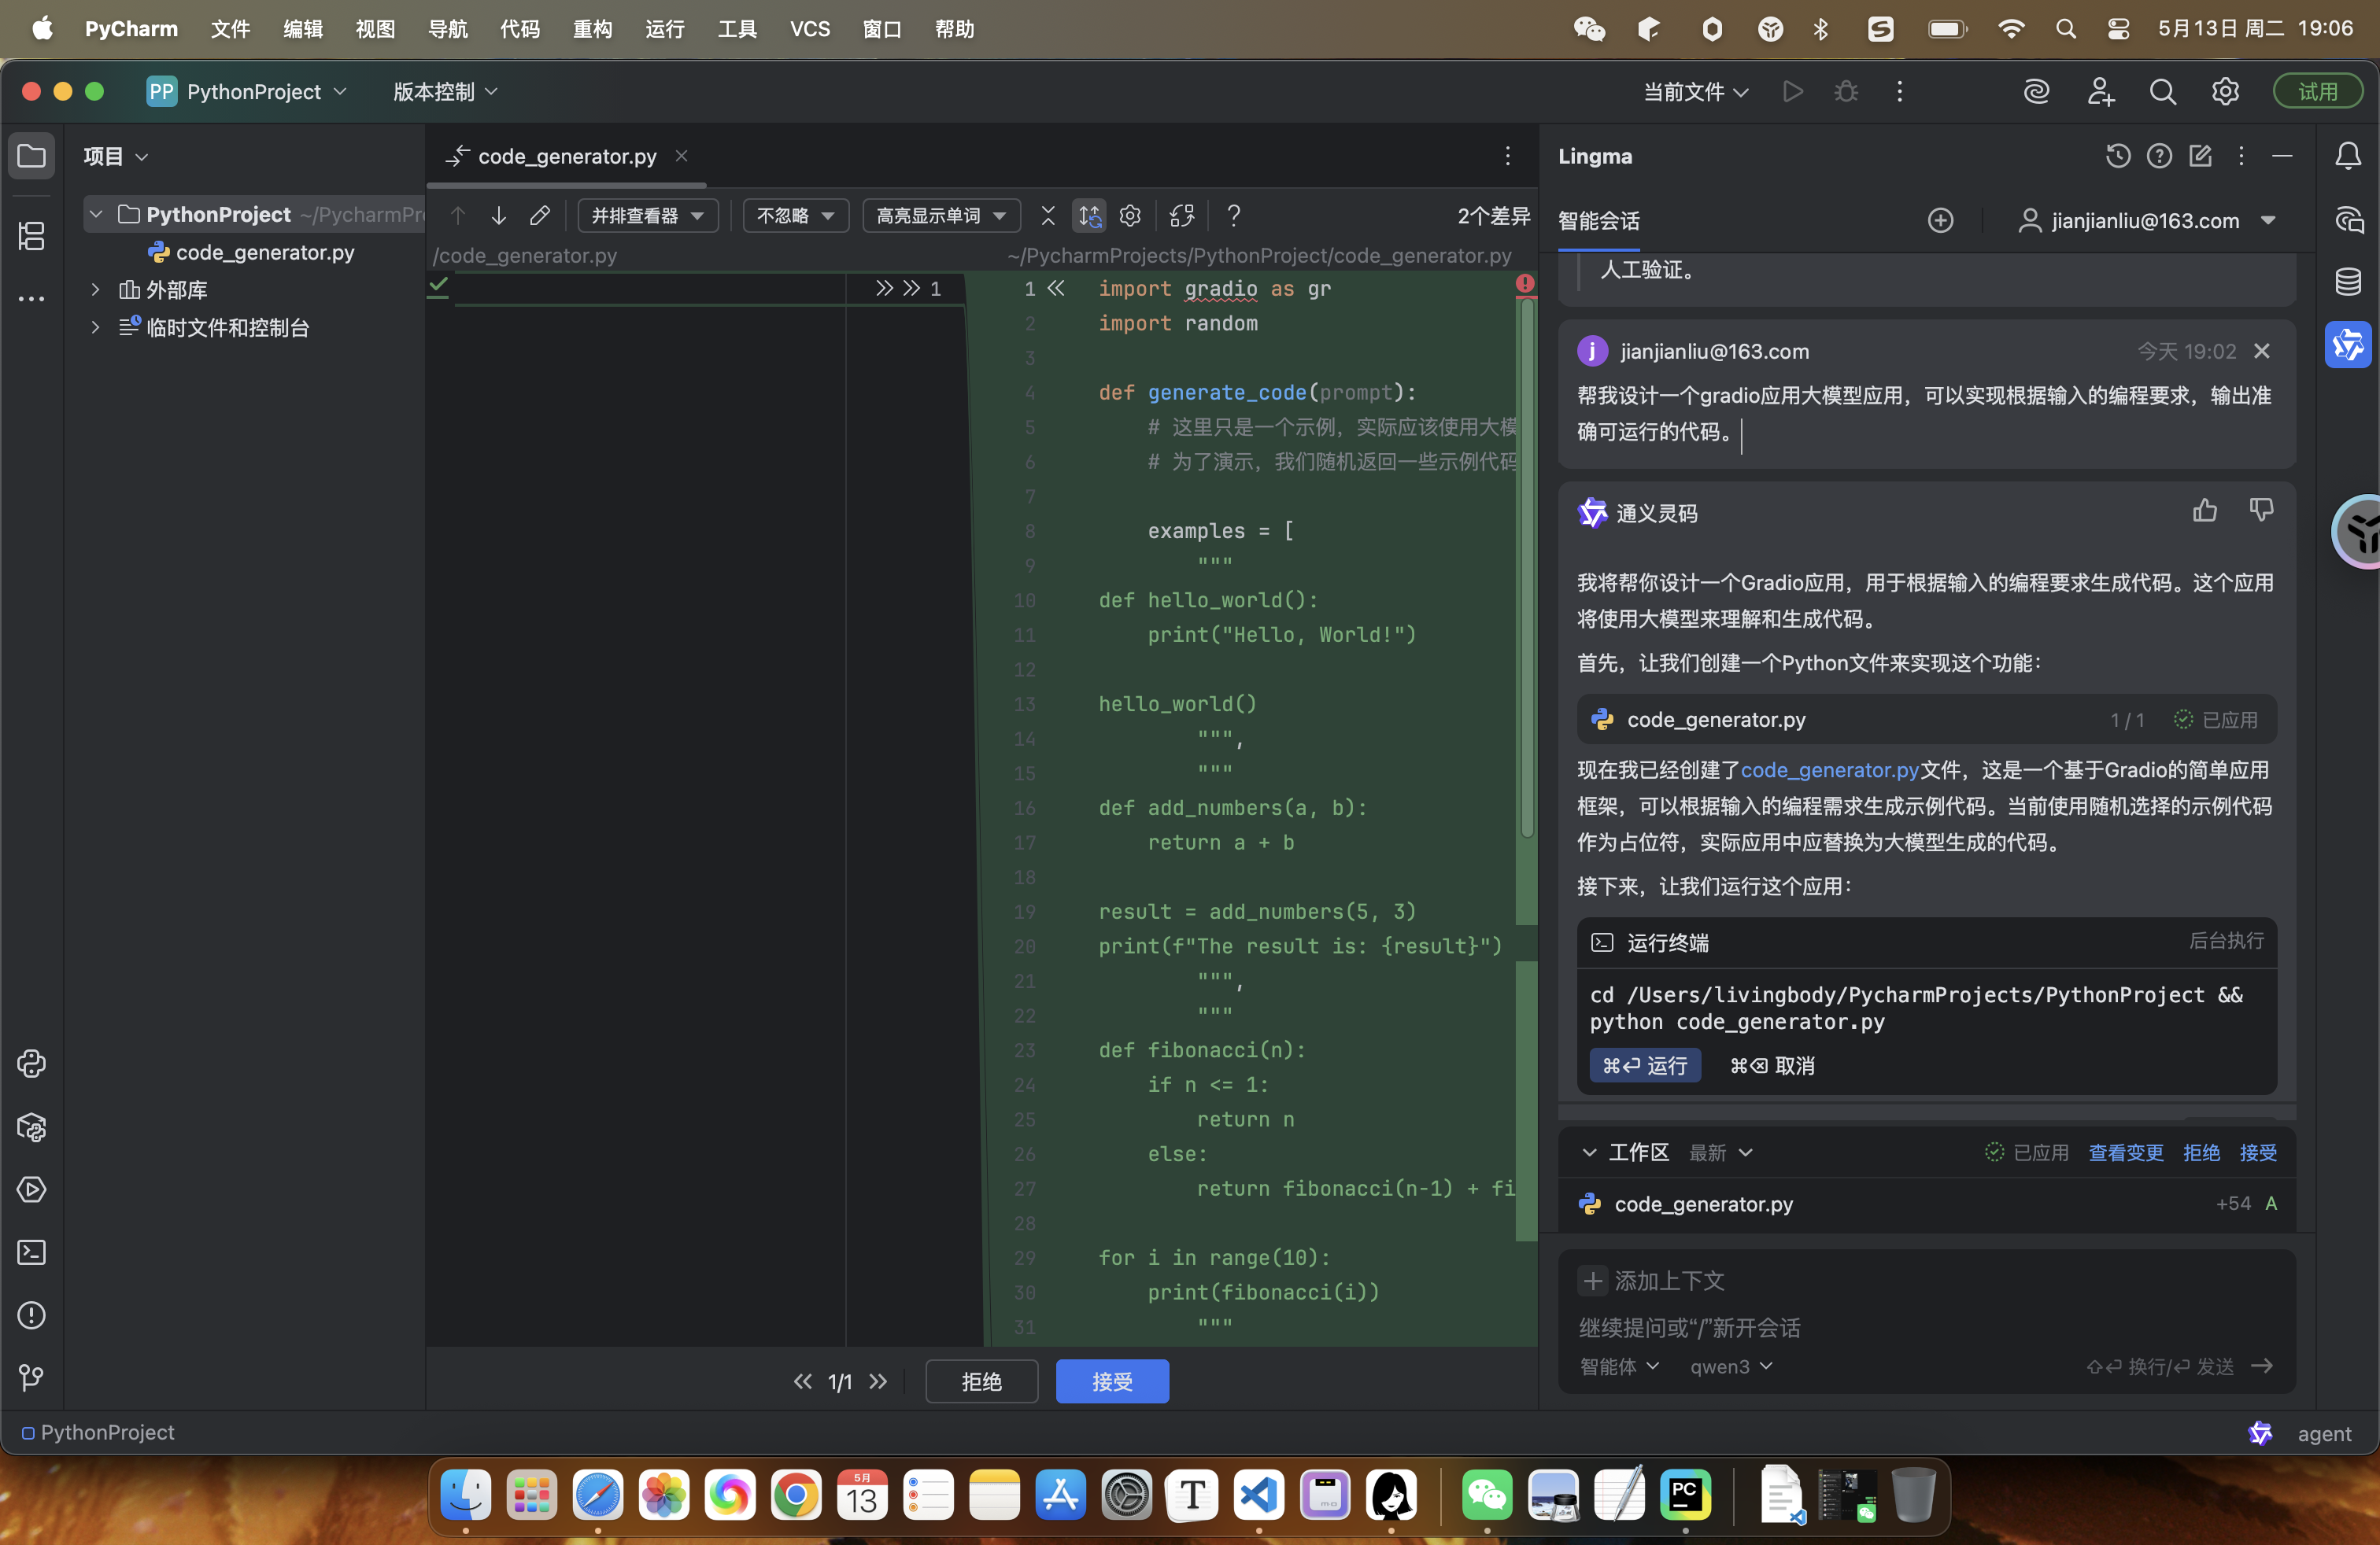2380x1545 pixels.
Task: Click the diff settings gear icon
Action: pyautogui.click(x=1130, y=216)
